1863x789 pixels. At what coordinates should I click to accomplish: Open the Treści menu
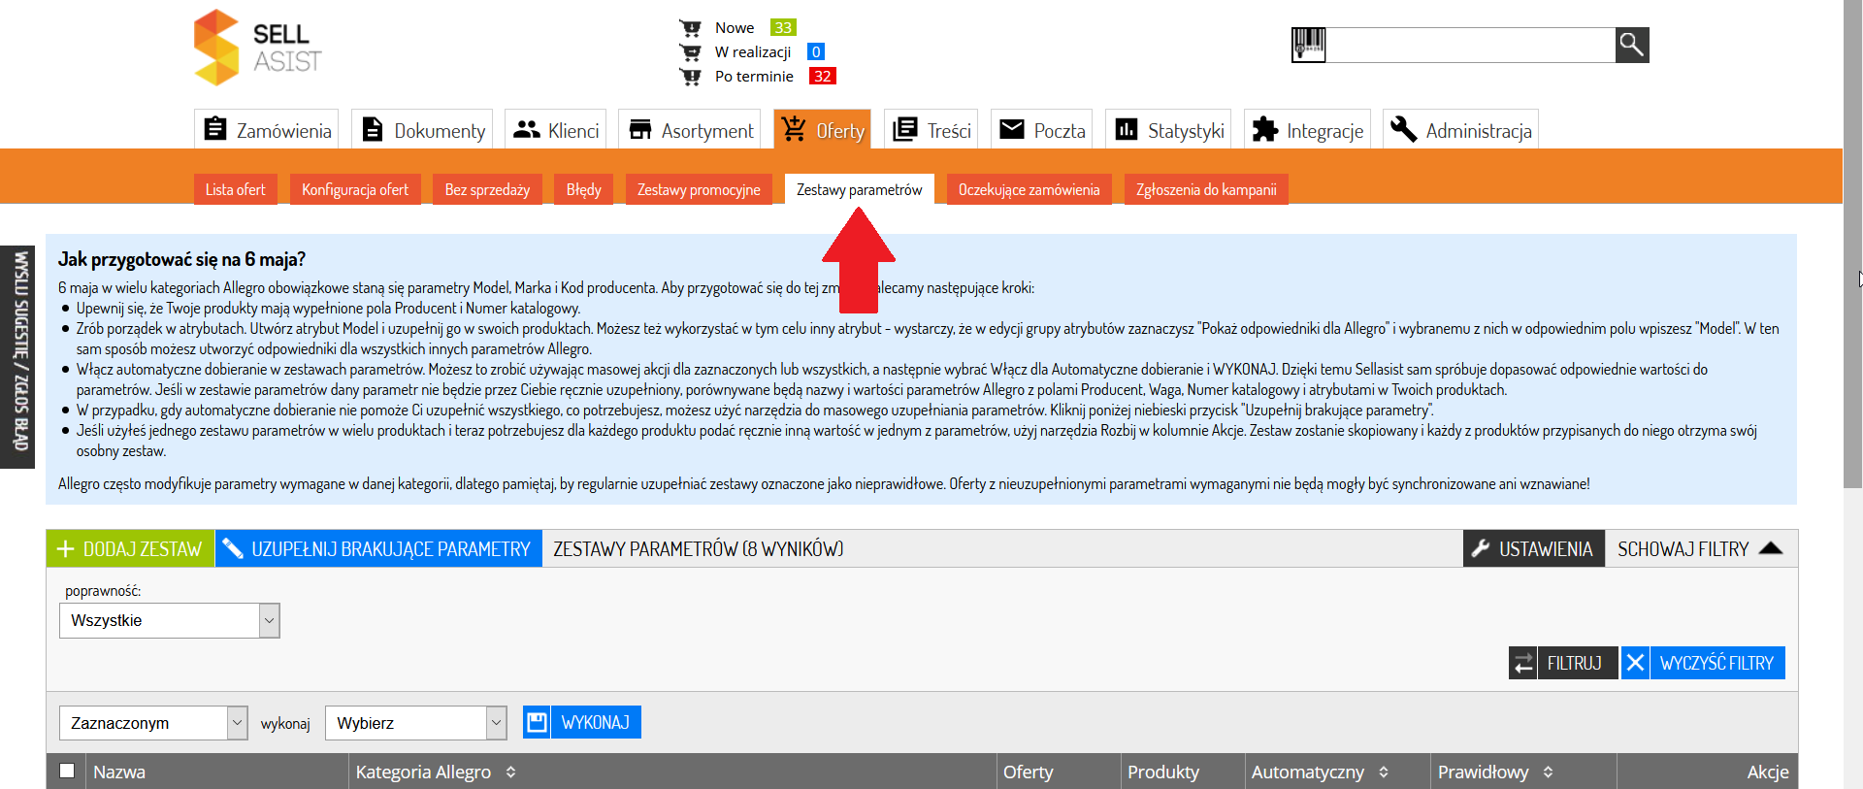click(x=931, y=129)
